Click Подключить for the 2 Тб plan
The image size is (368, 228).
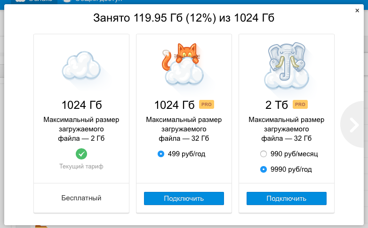coord(286,198)
